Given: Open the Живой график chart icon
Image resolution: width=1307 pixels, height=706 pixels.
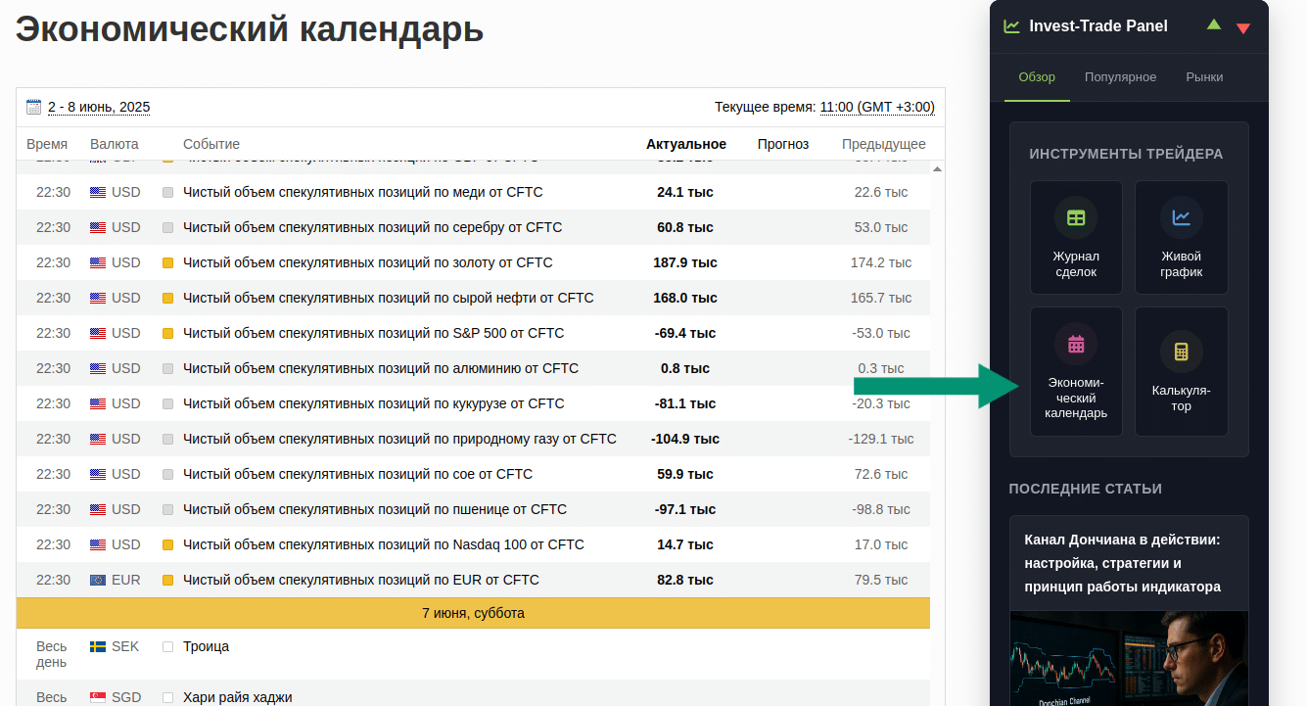Looking at the screenshot, I should 1181,218.
